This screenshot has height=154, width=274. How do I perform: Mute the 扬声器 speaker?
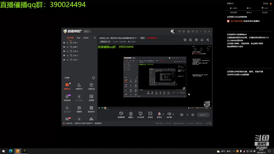(169, 115)
